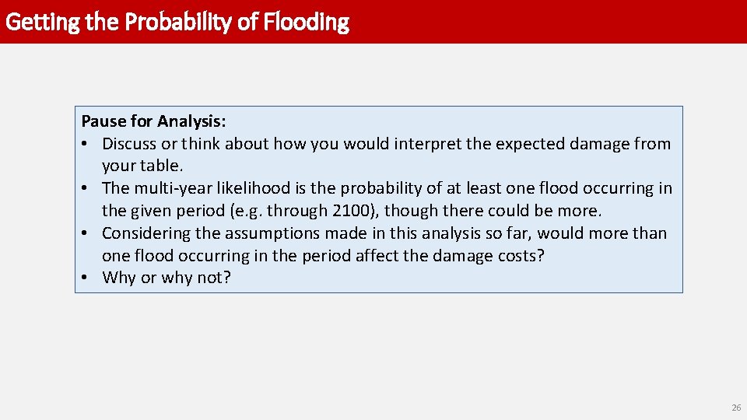
Task: Click the slide number 26
Action: [736, 408]
